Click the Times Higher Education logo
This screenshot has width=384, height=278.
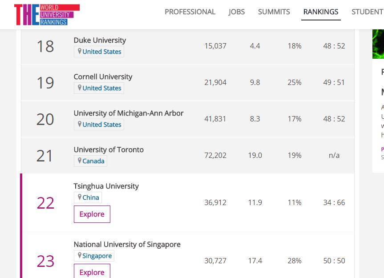coord(47,14)
